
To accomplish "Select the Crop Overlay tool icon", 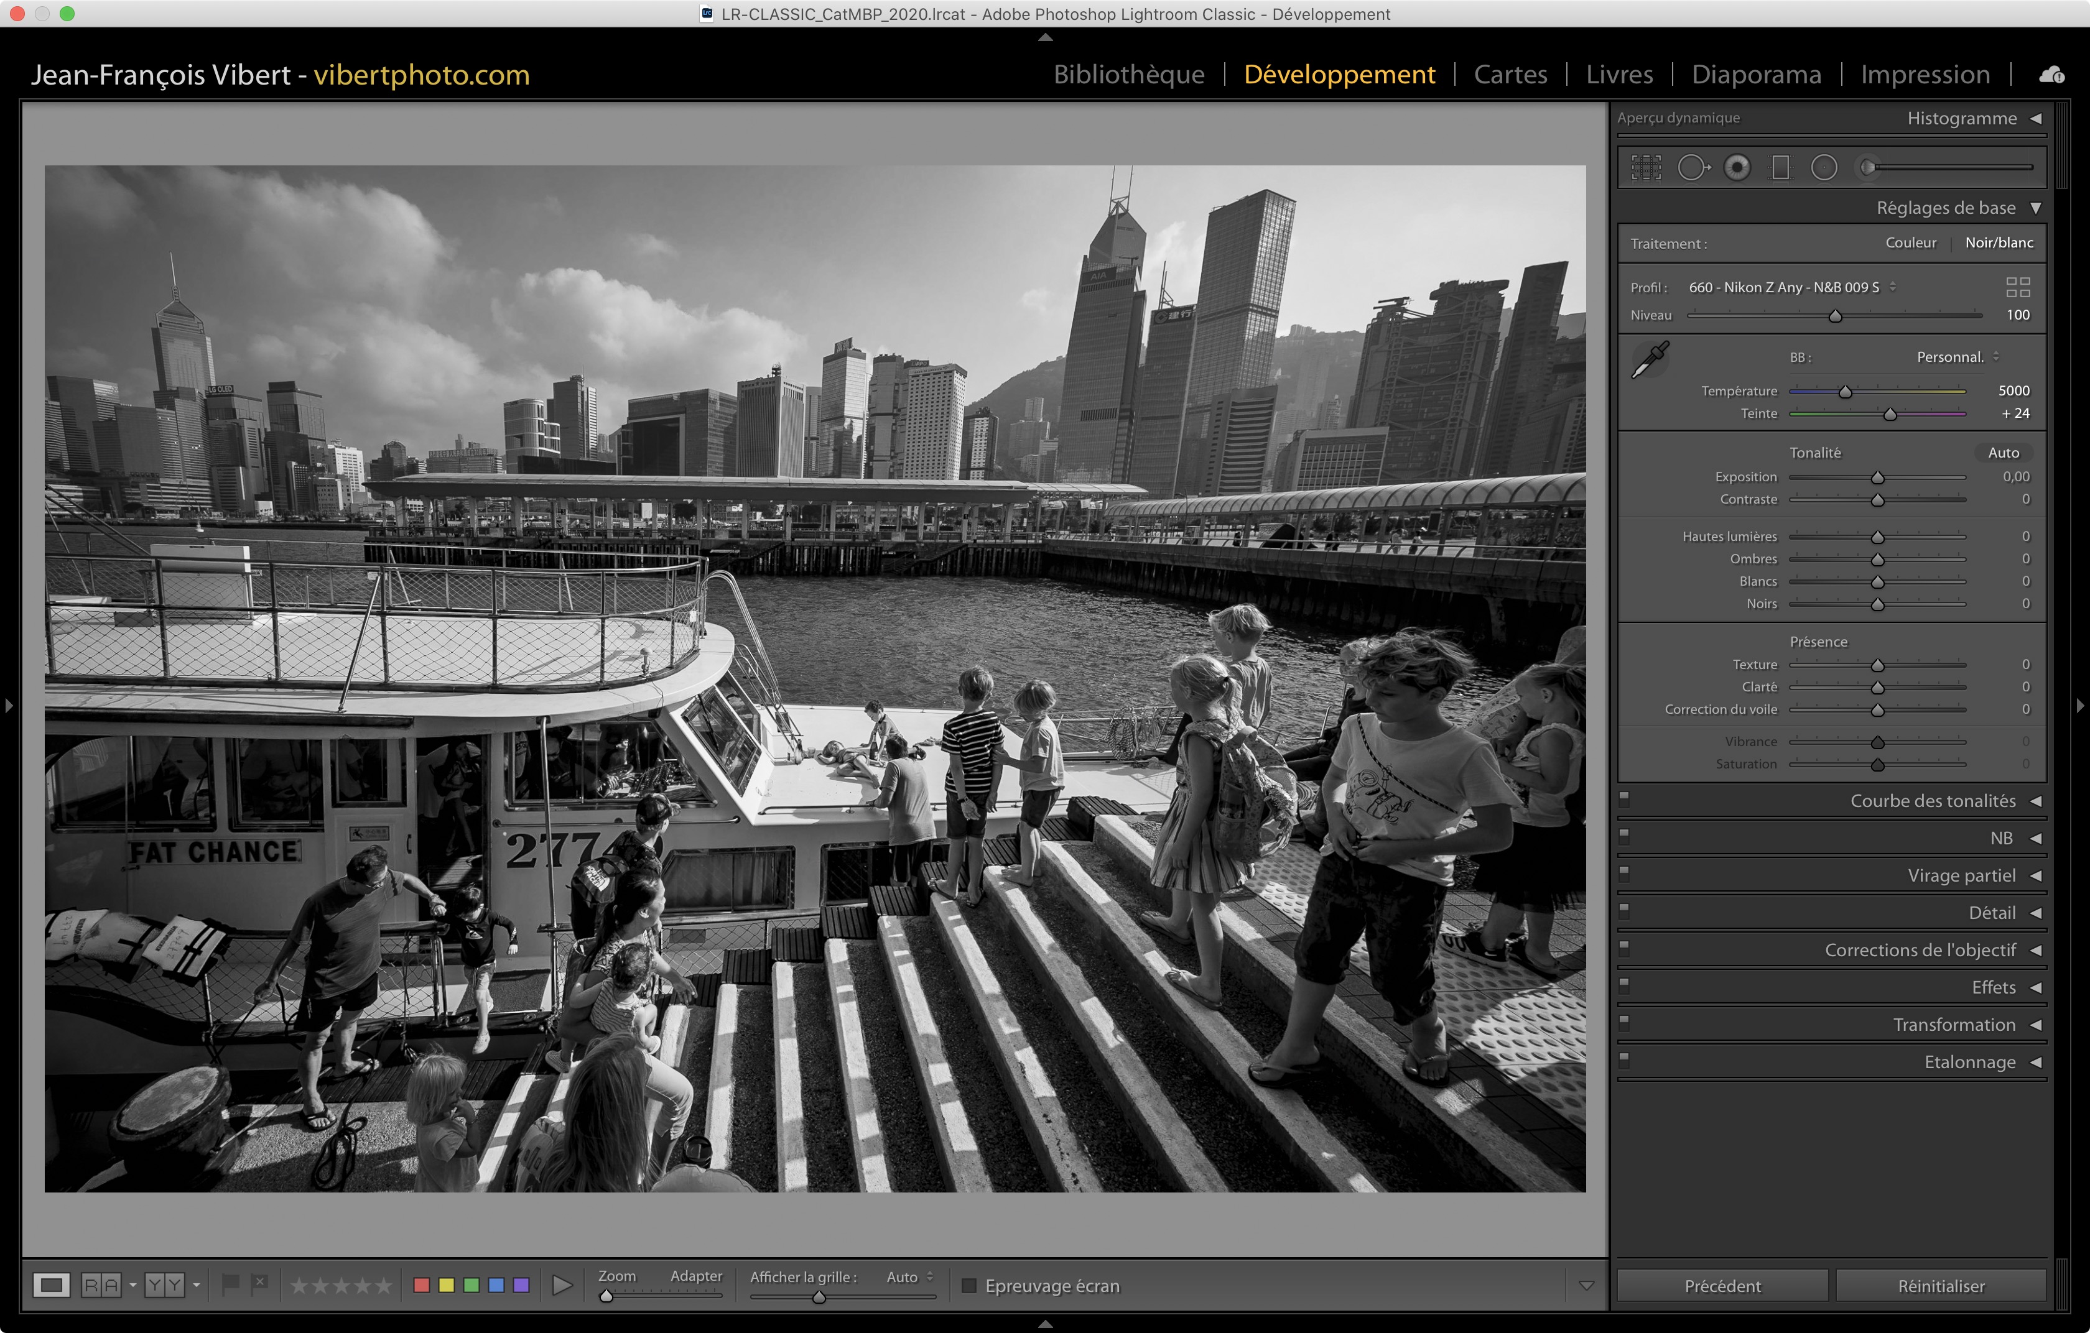I will [x=1646, y=167].
